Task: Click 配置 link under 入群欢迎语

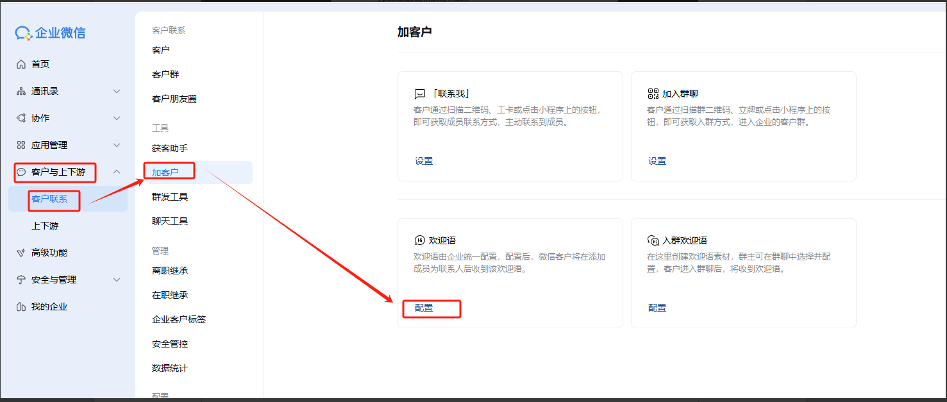Action: tap(657, 308)
